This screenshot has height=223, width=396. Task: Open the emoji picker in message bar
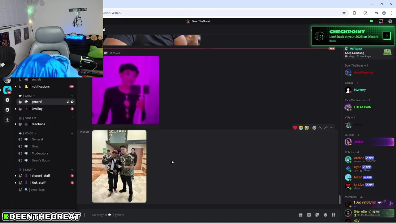coord(325,215)
